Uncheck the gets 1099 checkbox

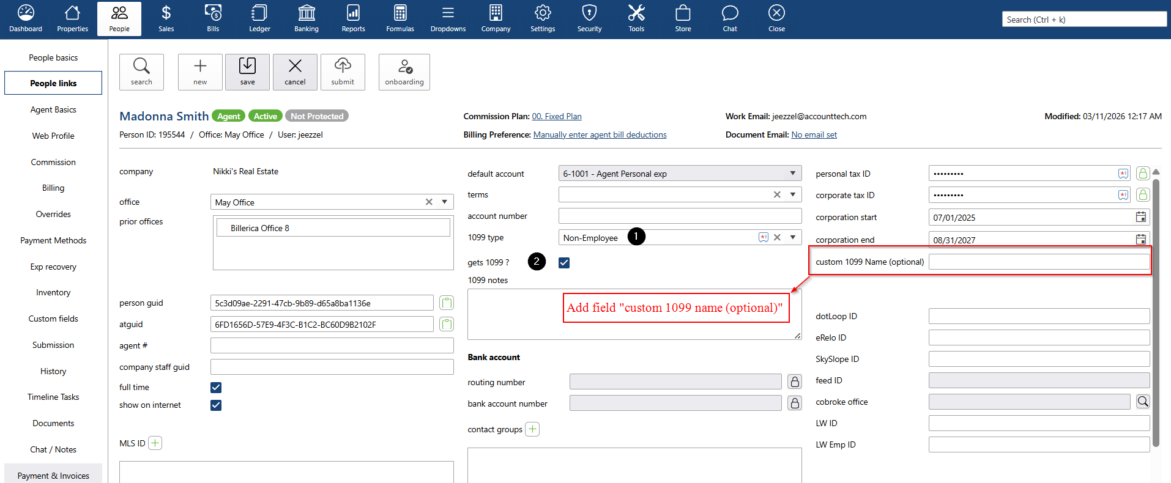[564, 263]
